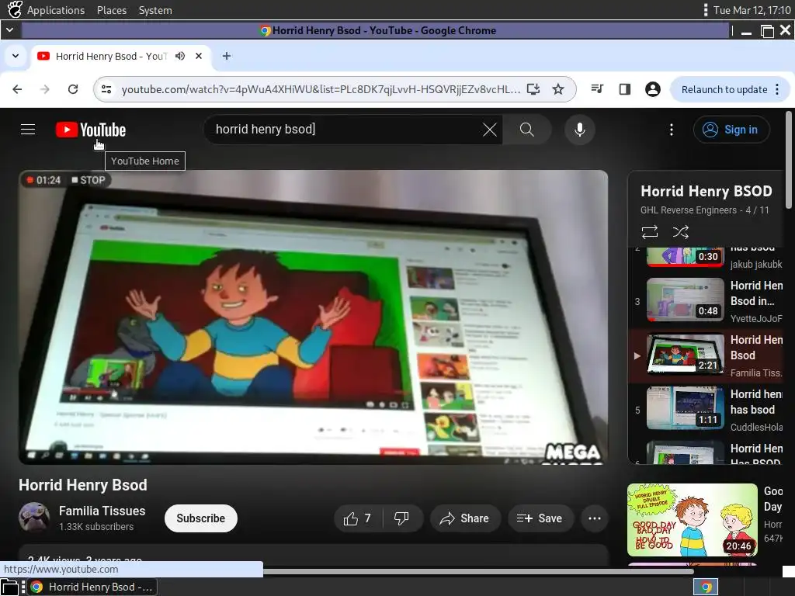The height and width of the screenshot is (596, 795).
Task: Clear the search text with the X icon
Action: pos(489,130)
